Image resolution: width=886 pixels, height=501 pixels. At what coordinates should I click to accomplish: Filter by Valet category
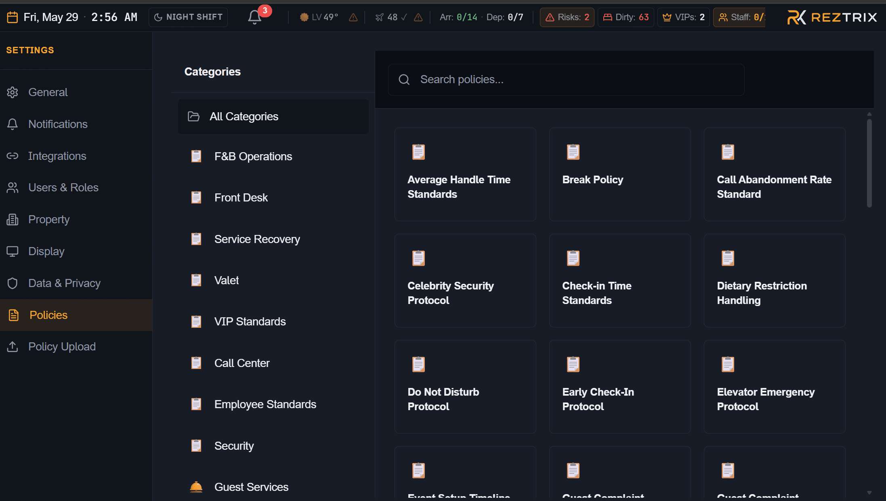(273, 281)
